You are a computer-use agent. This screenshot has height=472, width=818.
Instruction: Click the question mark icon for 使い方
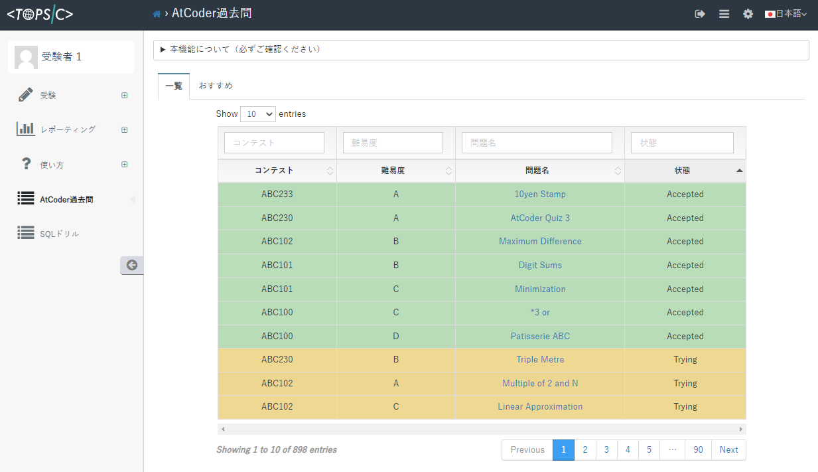tap(27, 164)
